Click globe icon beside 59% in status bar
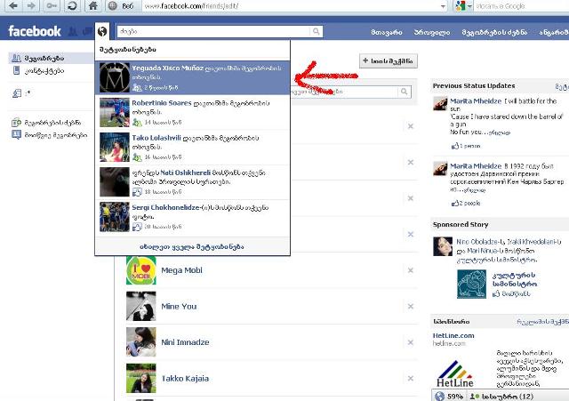Image resolution: width=569 pixels, height=401 pixels. [x=439, y=397]
